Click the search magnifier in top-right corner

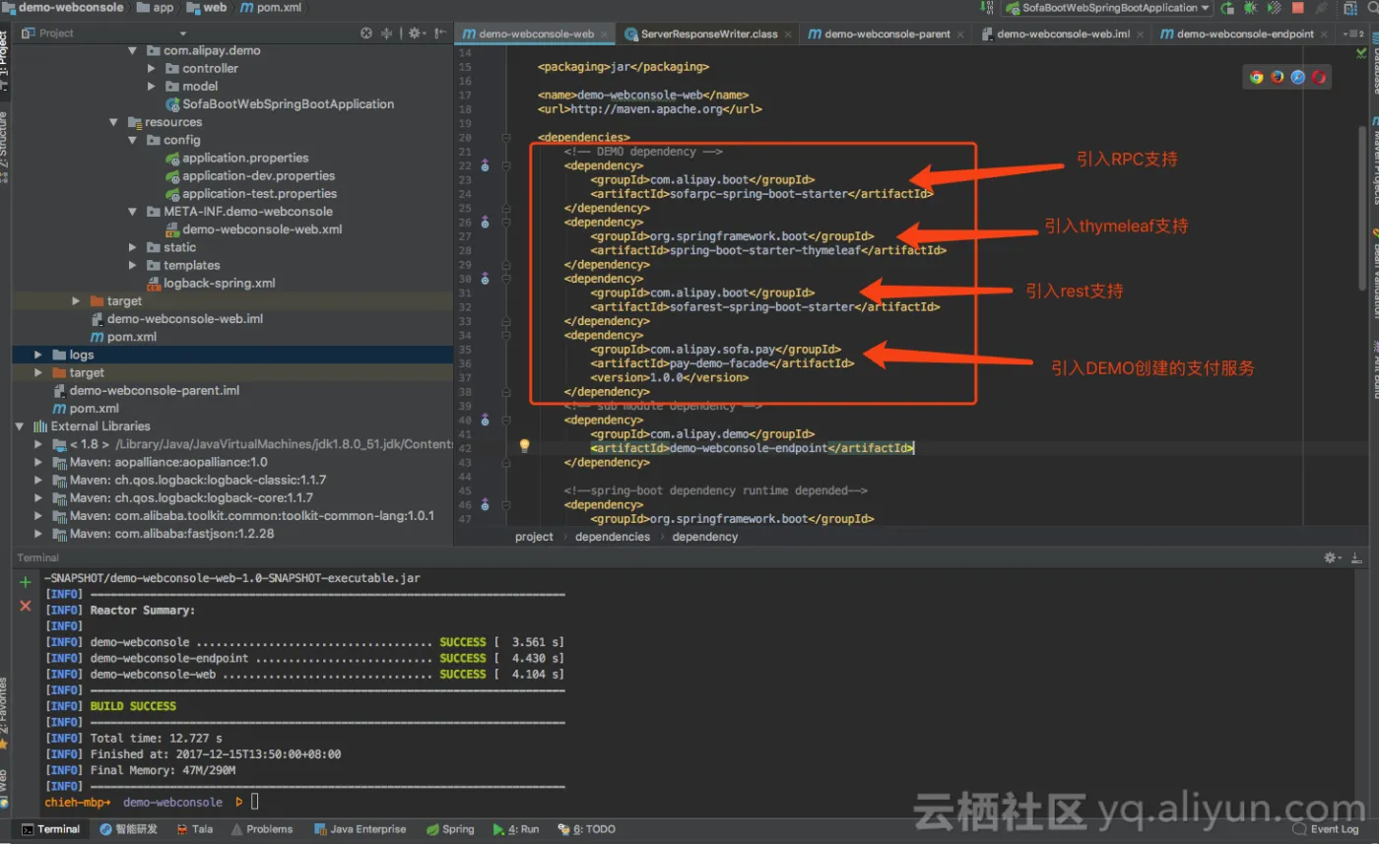point(1373,8)
